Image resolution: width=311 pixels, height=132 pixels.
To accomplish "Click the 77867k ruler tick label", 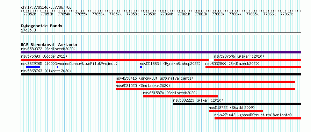I will tap(287, 14).
